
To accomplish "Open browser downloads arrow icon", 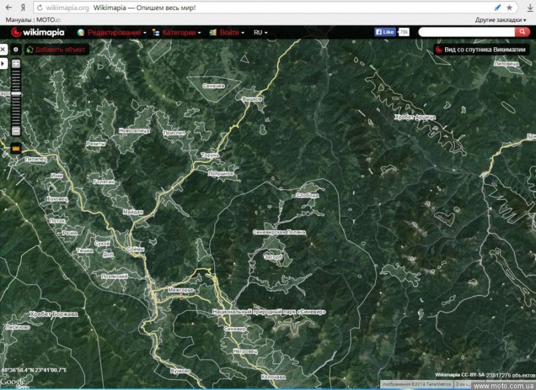I will [529, 8].
